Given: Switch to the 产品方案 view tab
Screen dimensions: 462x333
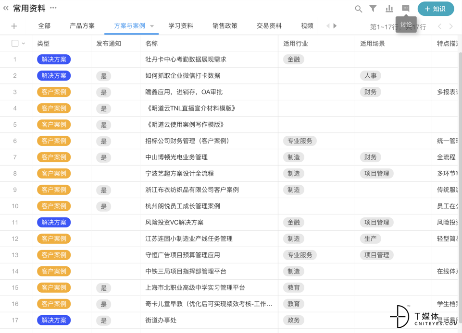Looking at the screenshot, I should [x=82, y=26].
